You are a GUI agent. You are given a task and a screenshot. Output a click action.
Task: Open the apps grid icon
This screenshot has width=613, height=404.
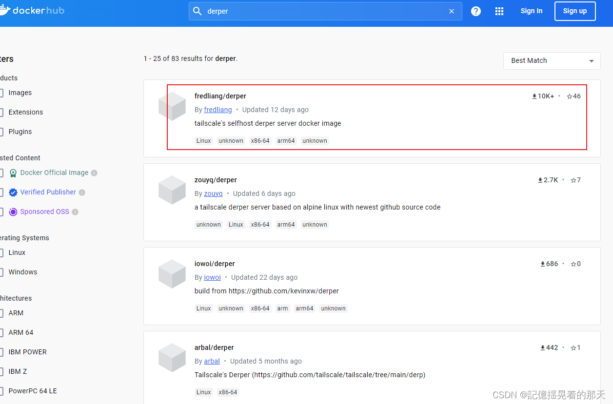coord(499,11)
